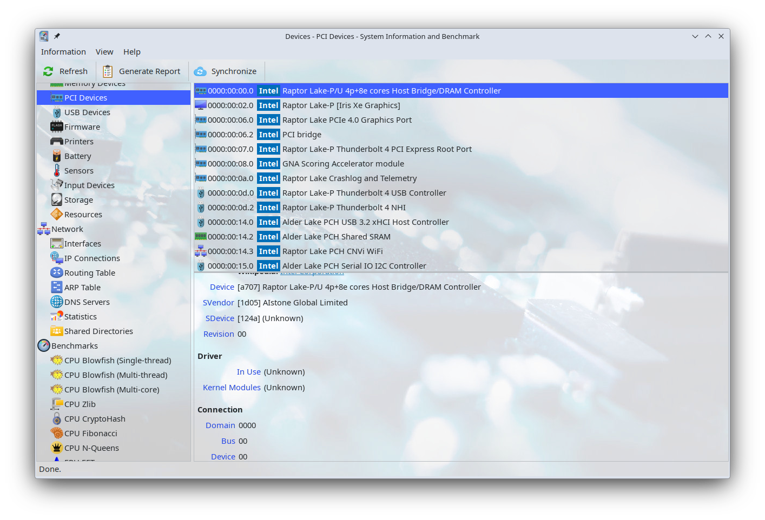Screen dimensions: 765x520
Task: Open the Printers icon in sidebar
Action: click(x=57, y=142)
